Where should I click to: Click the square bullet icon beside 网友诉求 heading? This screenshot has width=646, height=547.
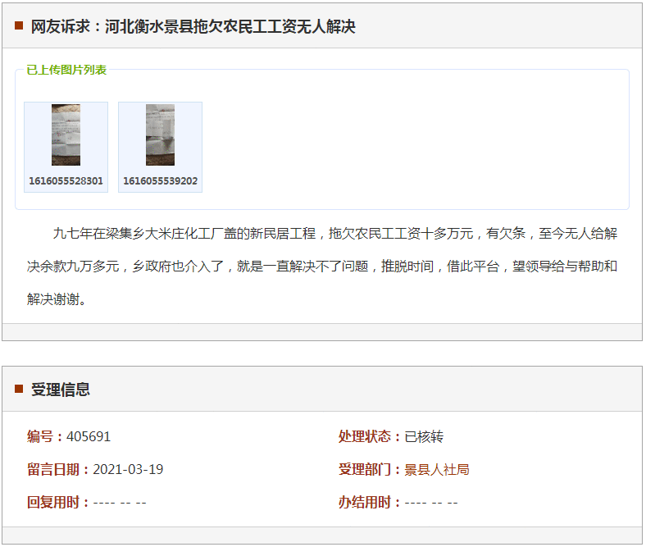click(19, 26)
